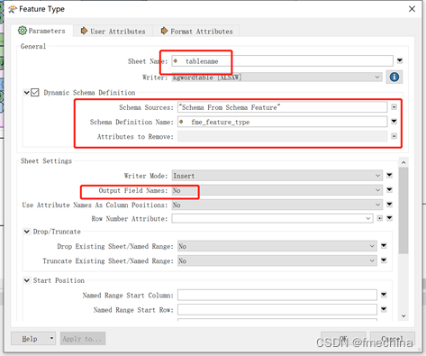This screenshot has width=426, height=356.
Task: Collapse the Dynamic Schema Definition group
Action: [26, 92]
